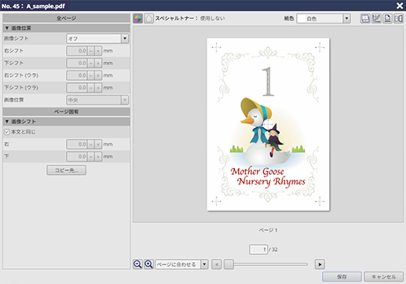This screenshot has width=406, height=284.
Task: Decrease 右シフト with minus stepper
Action: point(91,51)
